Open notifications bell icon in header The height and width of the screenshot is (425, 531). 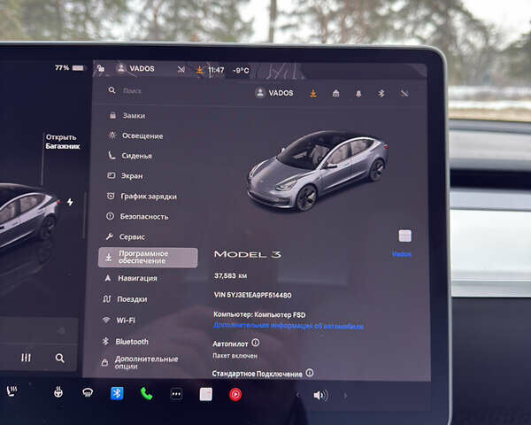tap(359, 93)
